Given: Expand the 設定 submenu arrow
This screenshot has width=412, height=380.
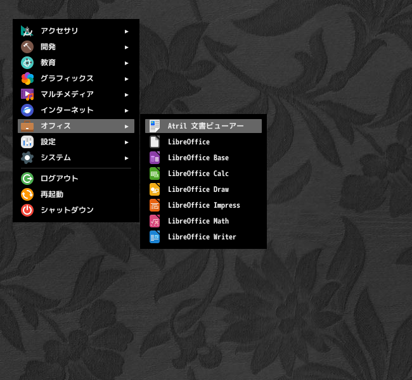Looking at the screenshot, I should 126,142.
